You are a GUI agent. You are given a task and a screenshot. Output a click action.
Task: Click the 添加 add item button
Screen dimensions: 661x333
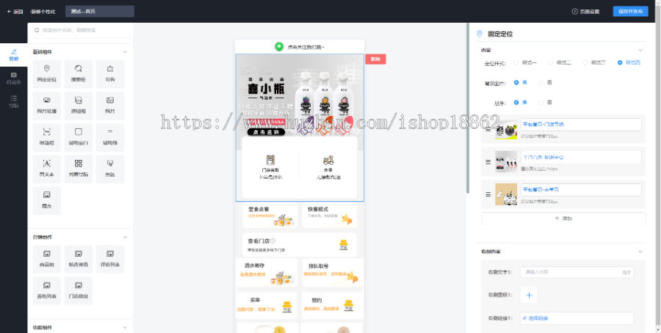pos(563,218)
